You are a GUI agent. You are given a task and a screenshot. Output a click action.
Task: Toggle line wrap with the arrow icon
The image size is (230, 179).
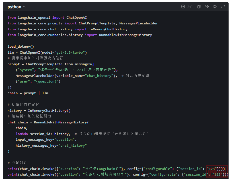tap(207, 7)
